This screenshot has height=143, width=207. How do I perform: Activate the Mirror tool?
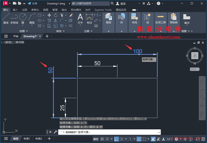56,21
